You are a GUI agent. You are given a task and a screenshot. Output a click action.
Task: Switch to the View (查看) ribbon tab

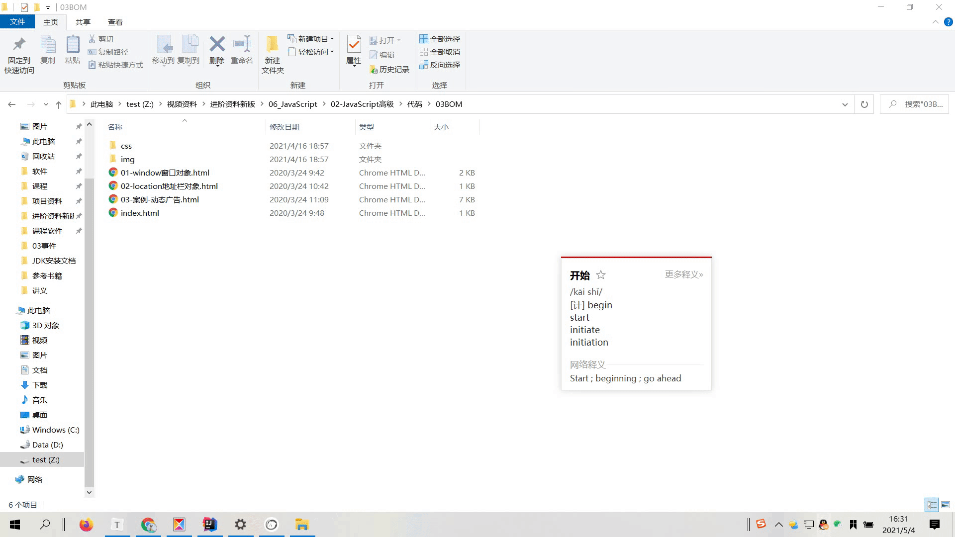tap(115, 22)
